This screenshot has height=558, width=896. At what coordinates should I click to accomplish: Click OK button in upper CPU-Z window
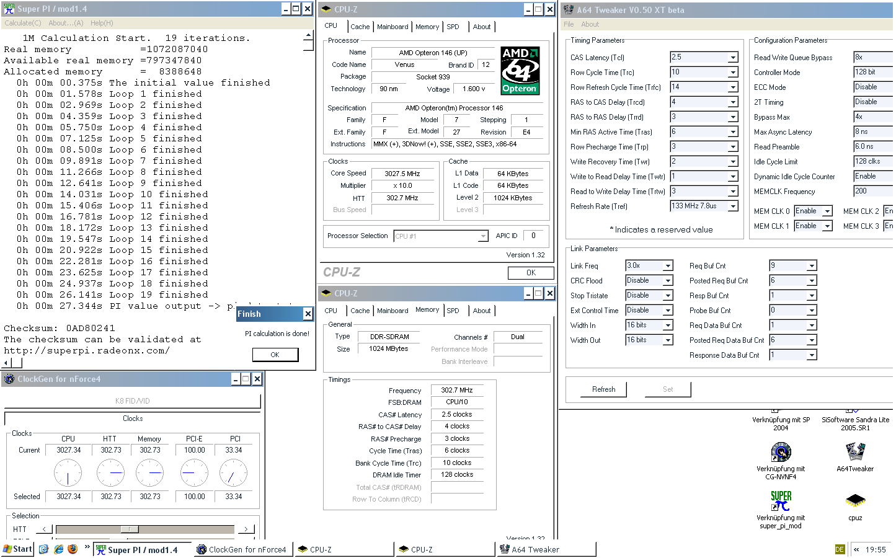[x=531, y=273]
